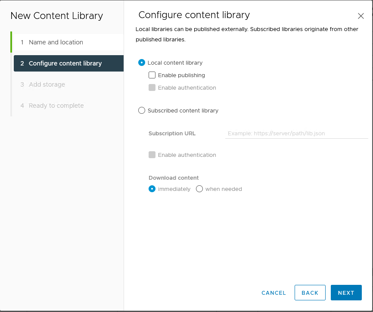Viewport: 373px width, 312px height.
Task: Close the New Content Library dialog
Action: (361, 16)
